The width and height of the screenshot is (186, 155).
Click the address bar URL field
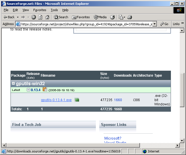[x=87, y=24]
